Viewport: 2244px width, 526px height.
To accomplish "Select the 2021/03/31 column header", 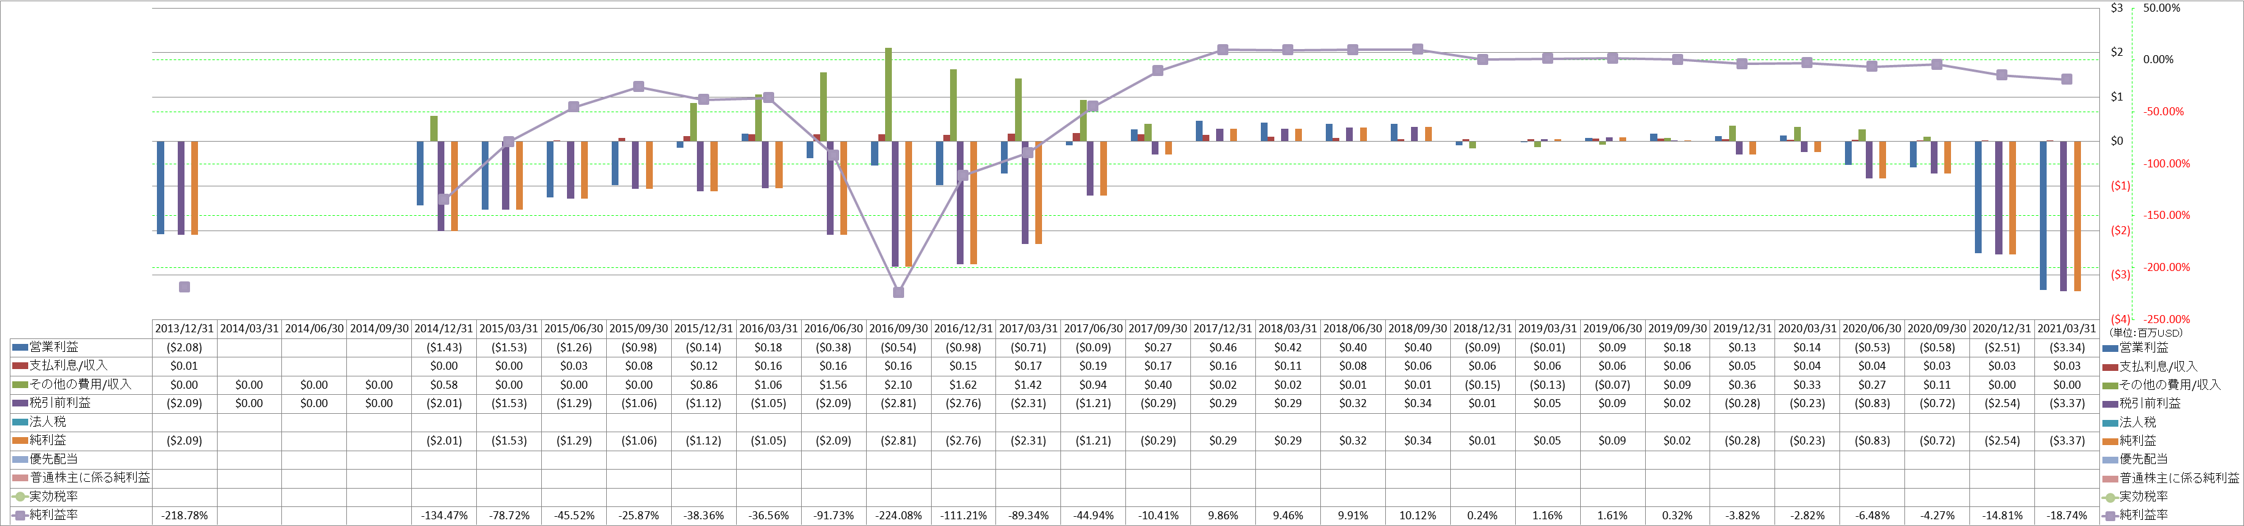I will tap(2067, 329).
